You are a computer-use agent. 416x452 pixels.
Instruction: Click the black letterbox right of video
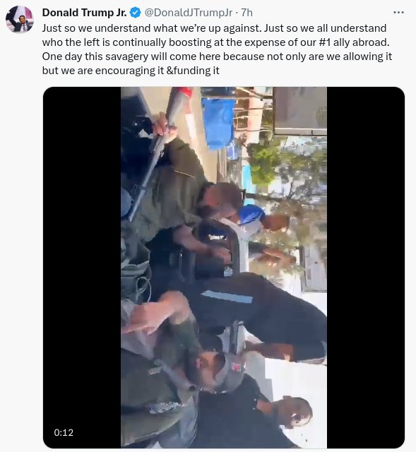tap(366, 268)
